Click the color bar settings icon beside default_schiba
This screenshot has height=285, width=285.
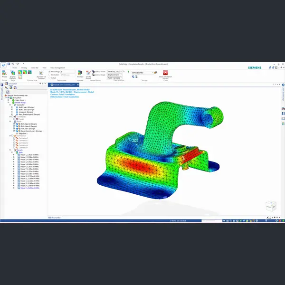156,73
